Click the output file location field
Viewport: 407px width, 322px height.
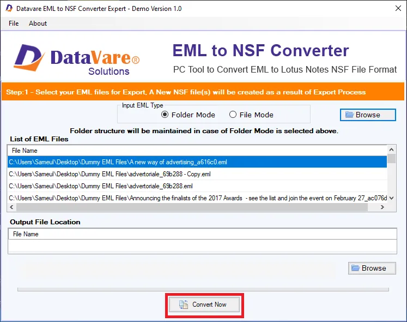click(203, 246)
